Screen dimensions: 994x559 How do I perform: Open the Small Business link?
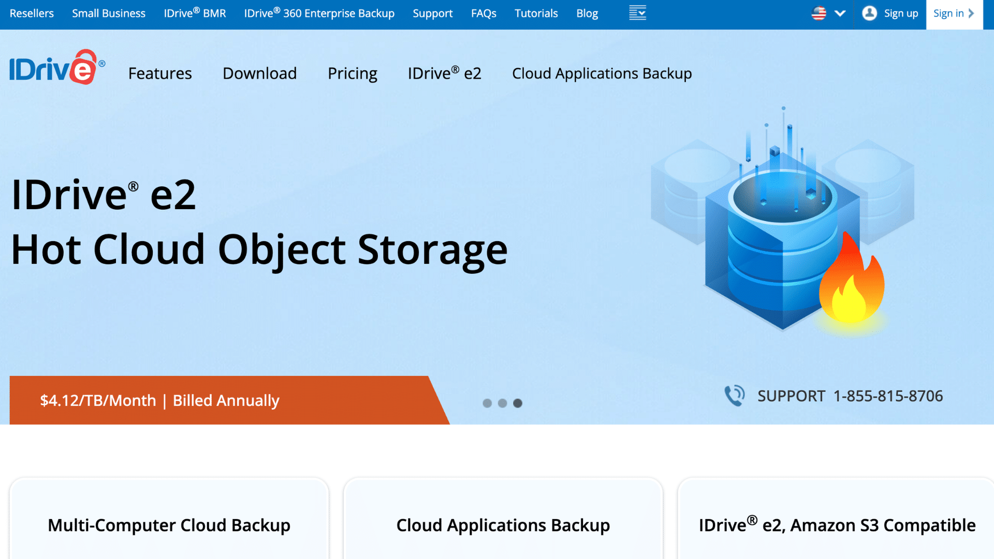(109, 13)
